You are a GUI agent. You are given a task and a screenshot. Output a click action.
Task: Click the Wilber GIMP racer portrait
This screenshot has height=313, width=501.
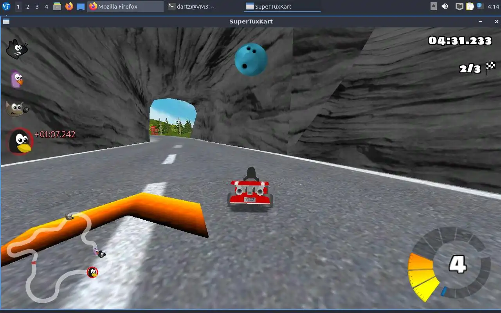(x=17, y=108)
